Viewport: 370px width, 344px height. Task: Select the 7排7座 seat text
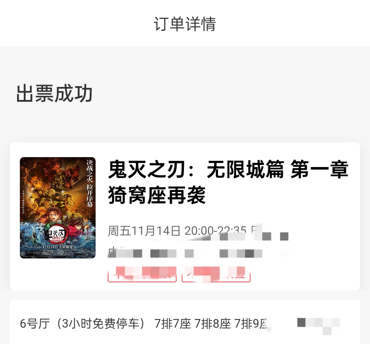coord(173,323)
